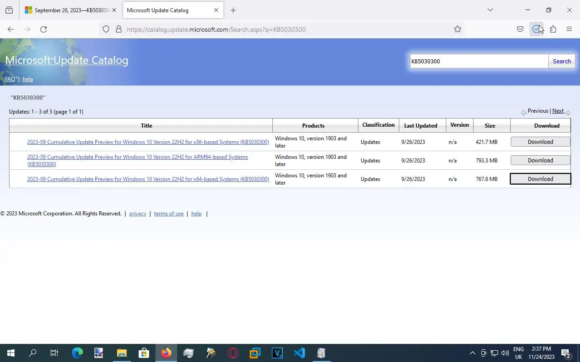Open the clock showing 2:37 PM

click(541, 353)
